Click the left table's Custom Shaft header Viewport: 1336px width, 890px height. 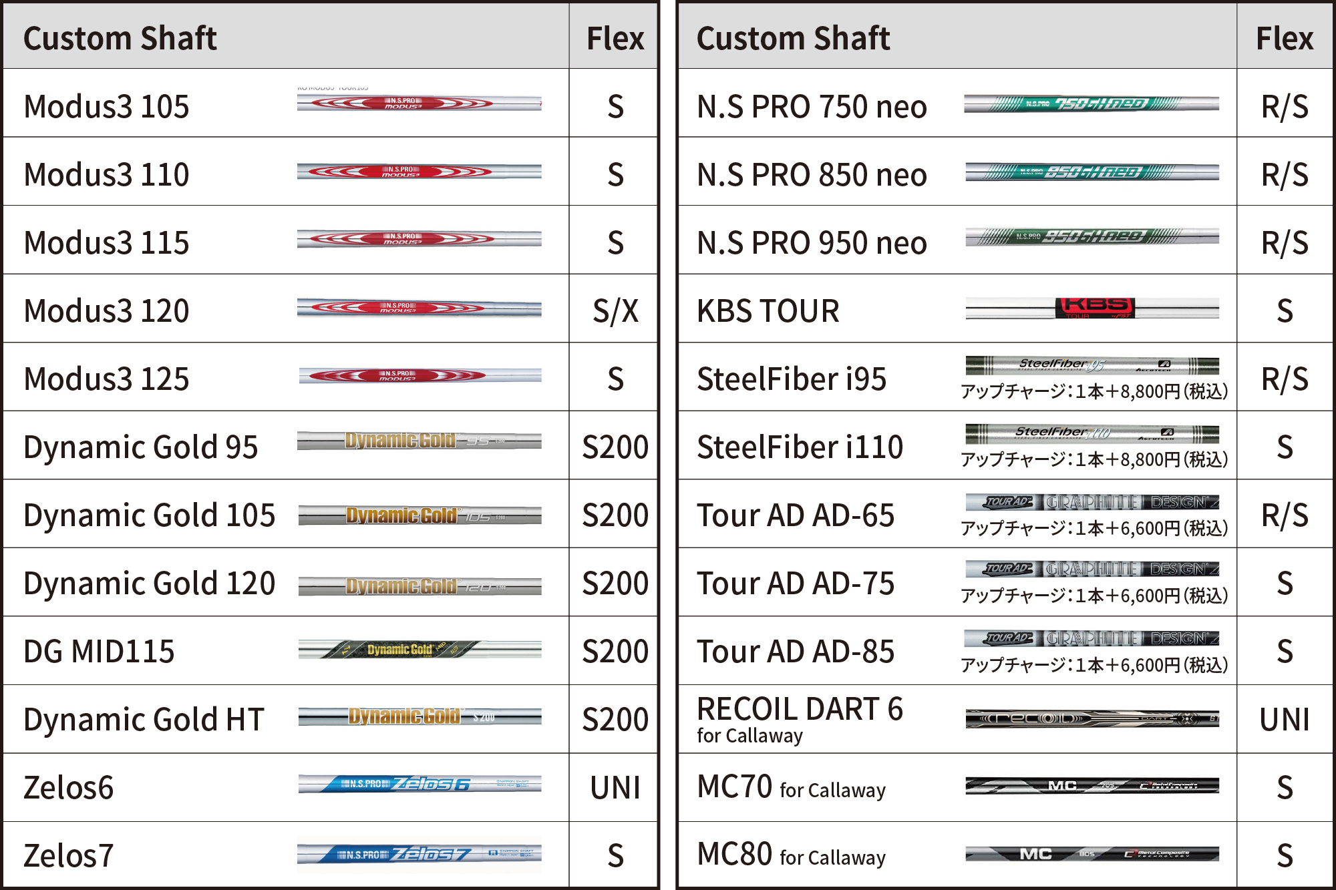click(x=120, y=38)
